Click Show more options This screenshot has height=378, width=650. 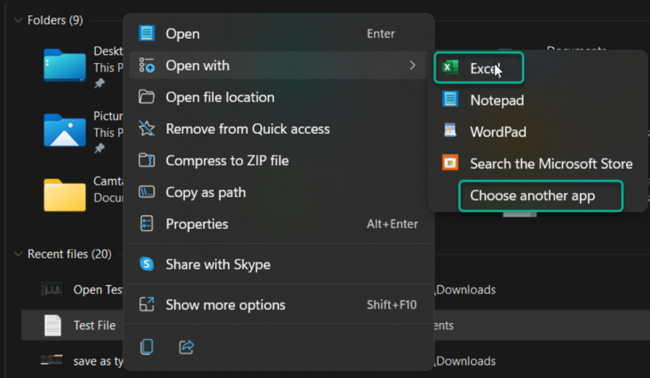coord(148,305)
